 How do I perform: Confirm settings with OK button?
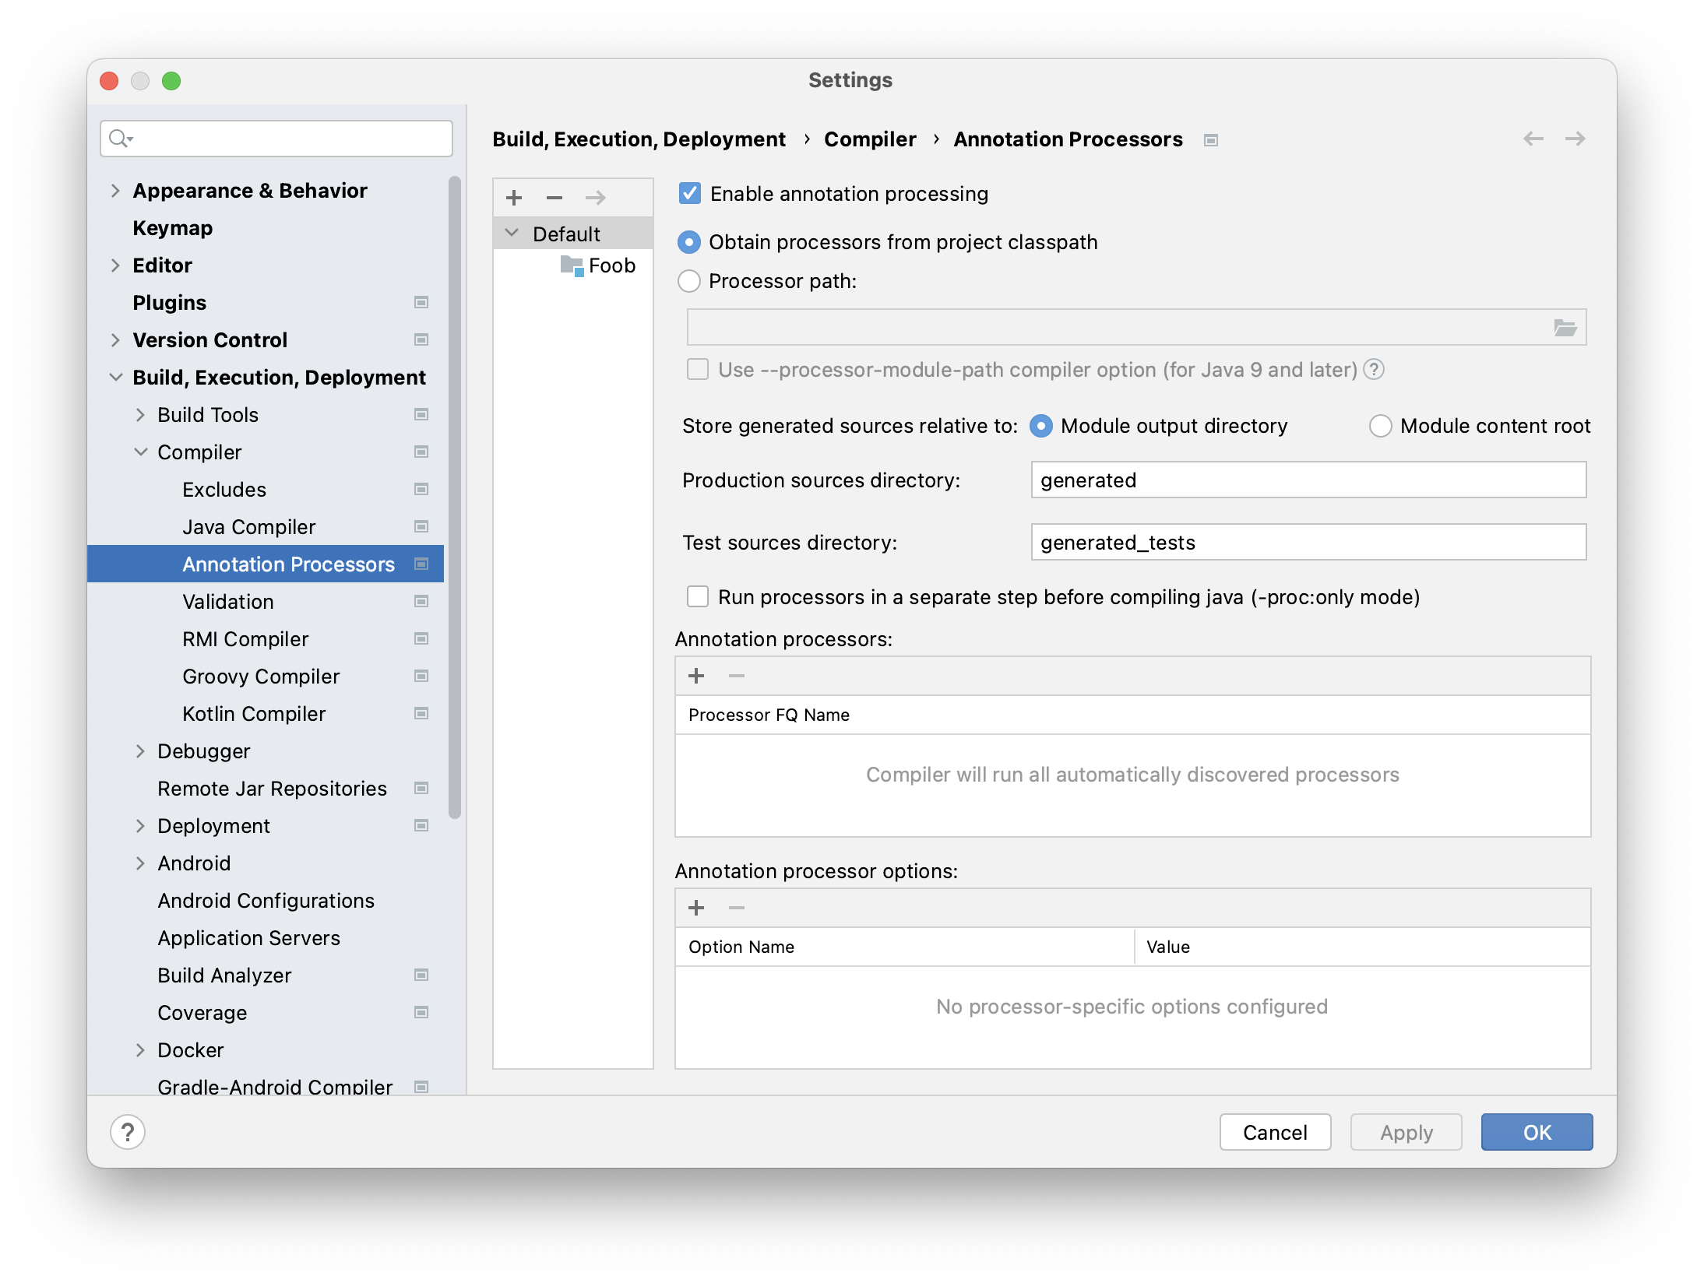click(x=1537, y=1132)
